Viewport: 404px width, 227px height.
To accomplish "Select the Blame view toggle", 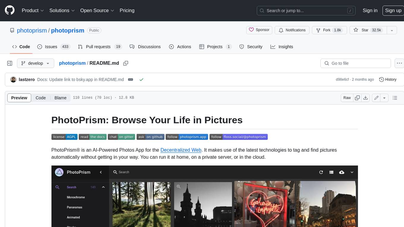I will point(60,98).
